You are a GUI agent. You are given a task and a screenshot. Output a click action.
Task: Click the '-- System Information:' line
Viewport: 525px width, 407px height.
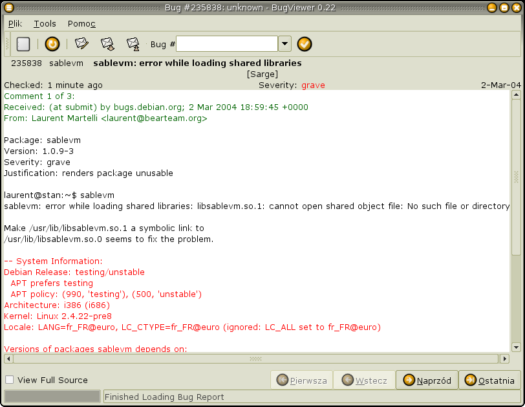point(53,261)
